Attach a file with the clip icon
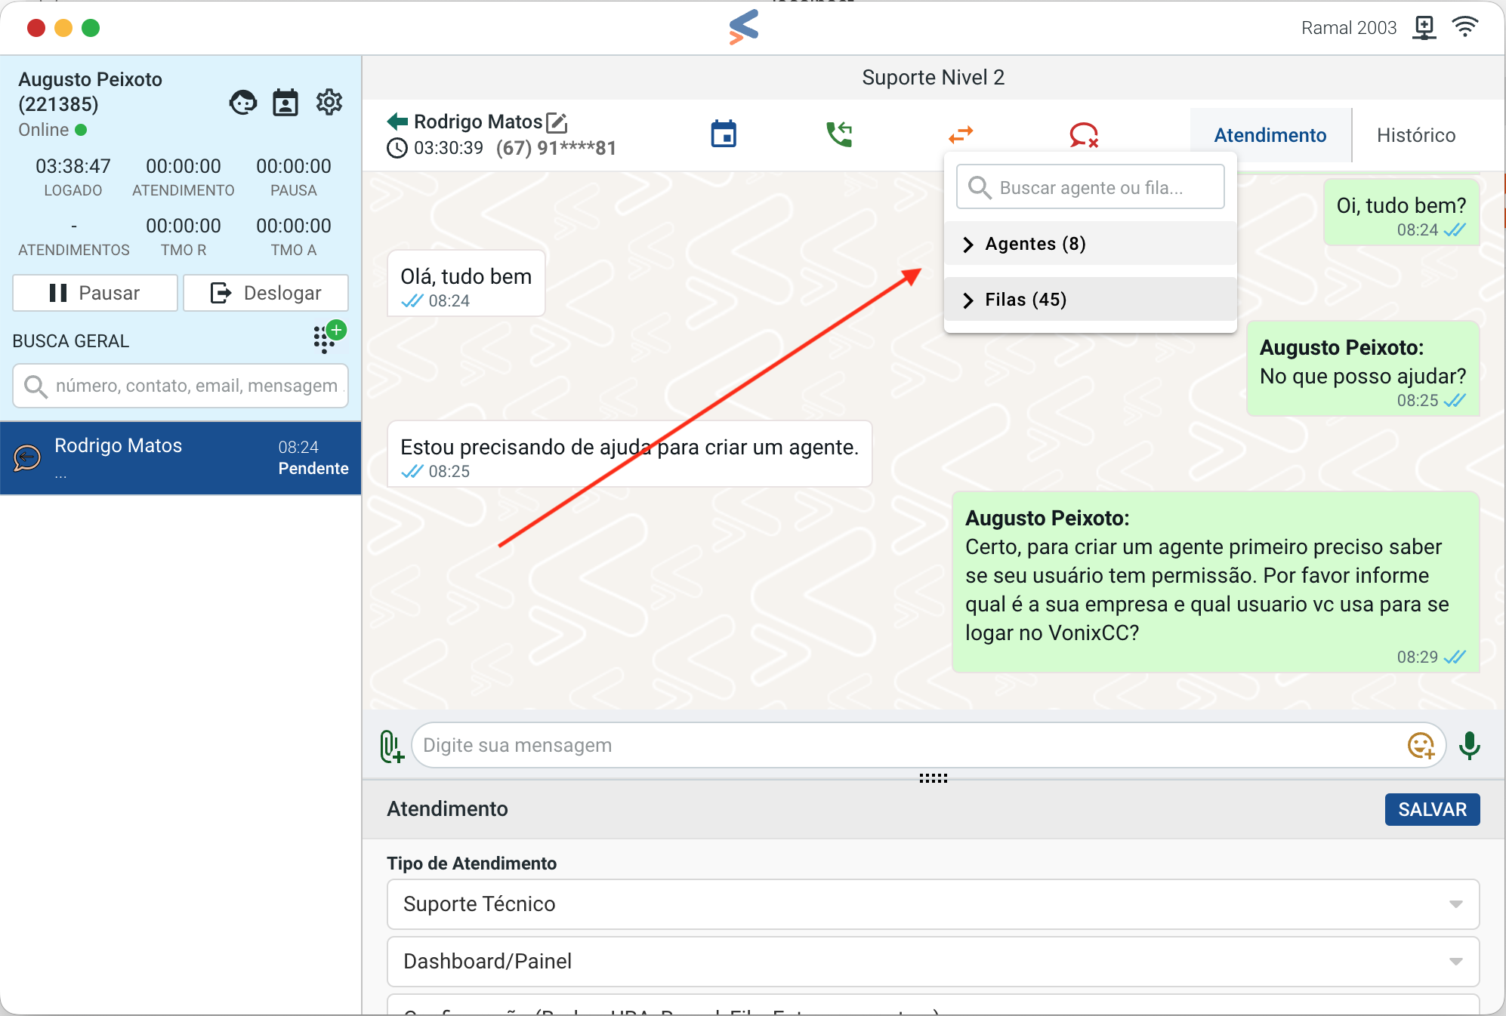Viewport: 1506px width, 1016px height. click(391, 746)
